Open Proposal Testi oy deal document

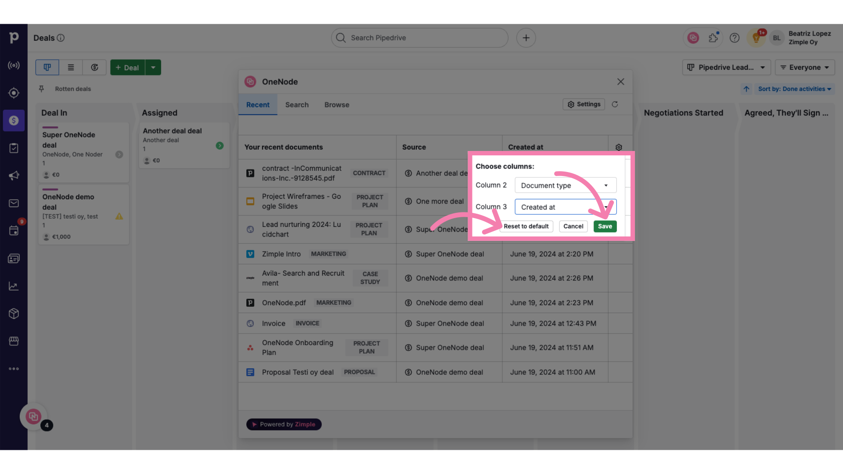(298, 372)
